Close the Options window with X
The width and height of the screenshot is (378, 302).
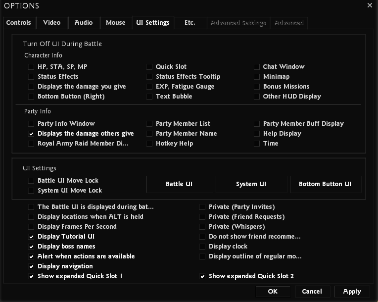(x=370, y=5)
